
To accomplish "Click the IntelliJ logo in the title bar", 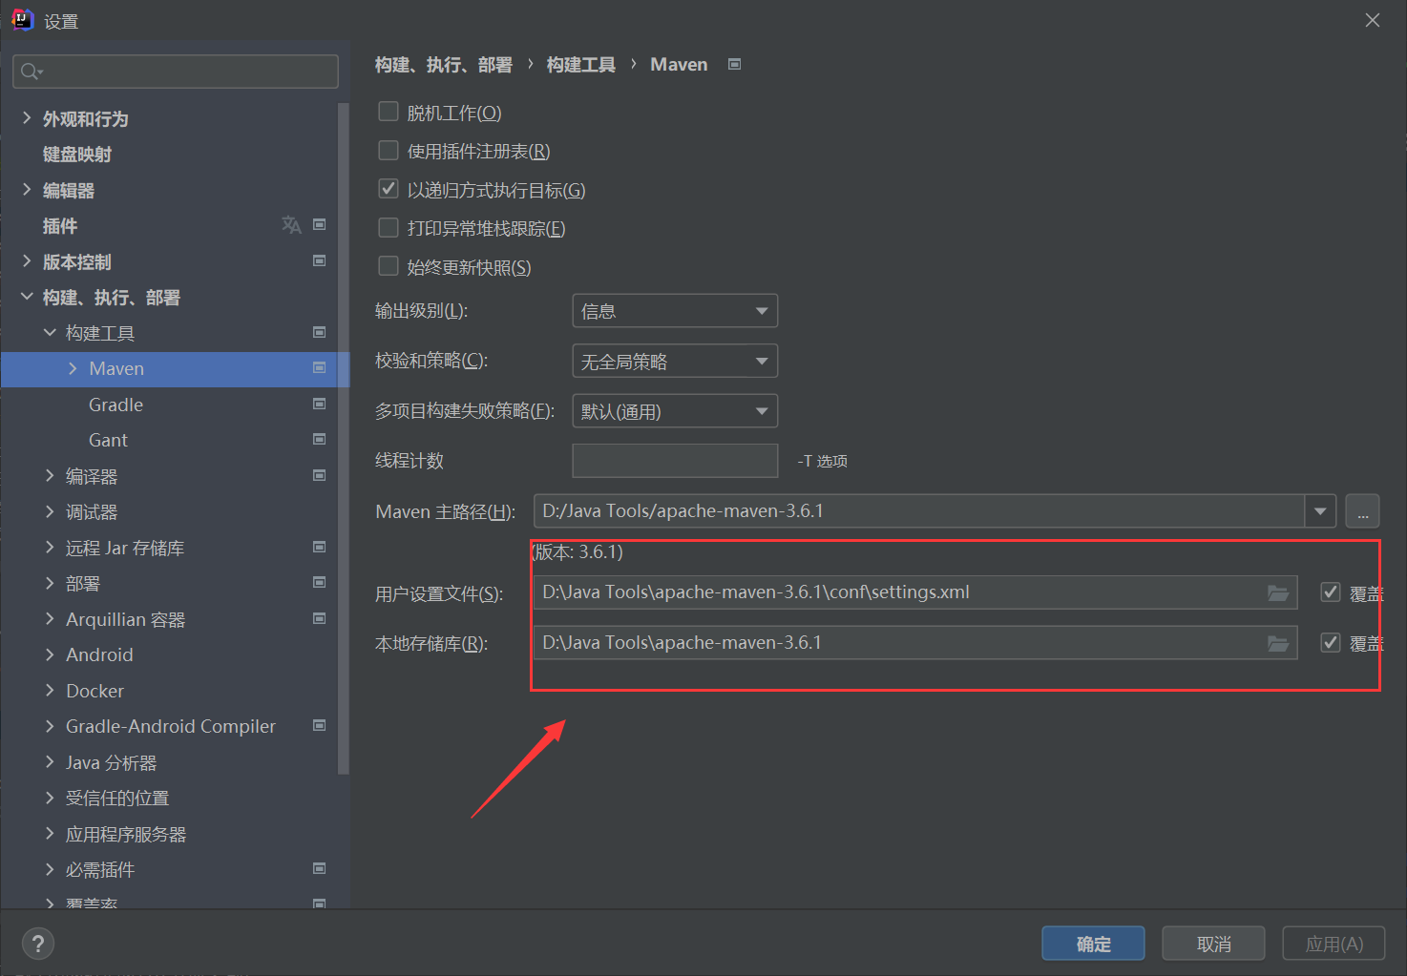I will point(21,18).
